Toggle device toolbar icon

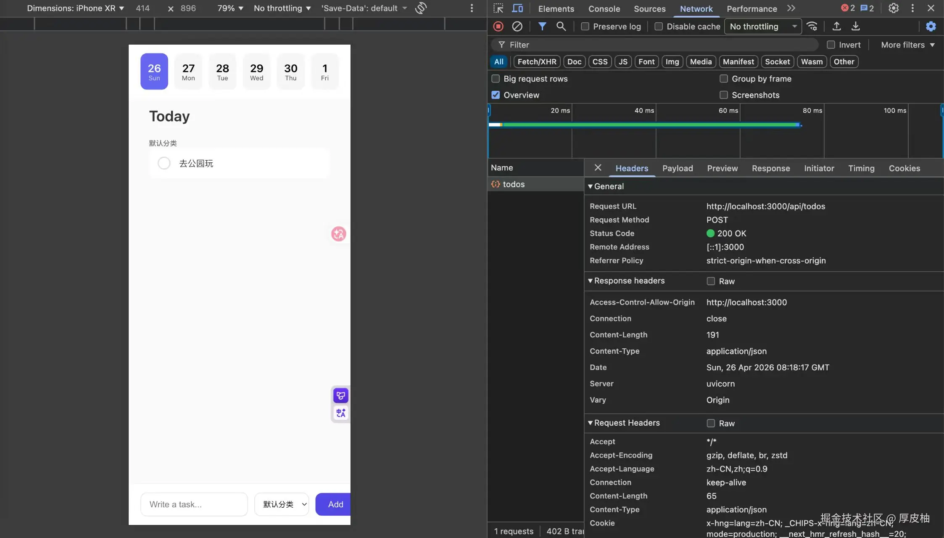517,8
